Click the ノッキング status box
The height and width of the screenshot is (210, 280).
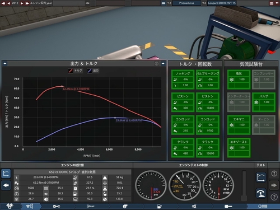click(183, 80)
